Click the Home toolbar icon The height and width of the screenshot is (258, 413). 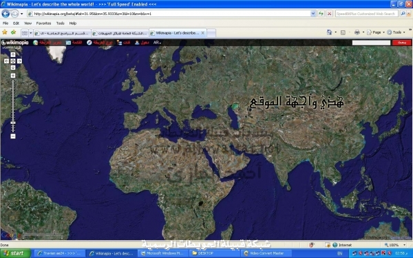click(x=329, y=32)
